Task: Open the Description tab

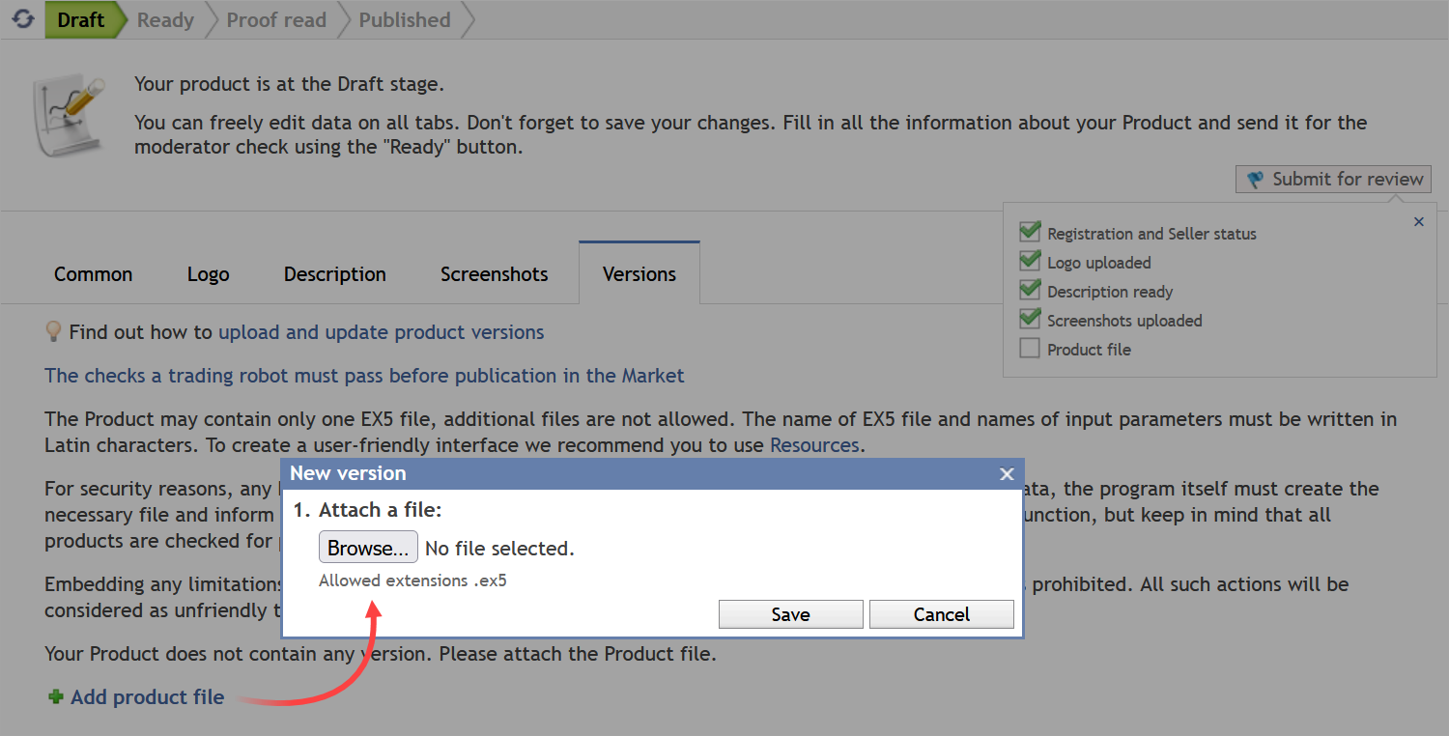Action: coord(334,274)
